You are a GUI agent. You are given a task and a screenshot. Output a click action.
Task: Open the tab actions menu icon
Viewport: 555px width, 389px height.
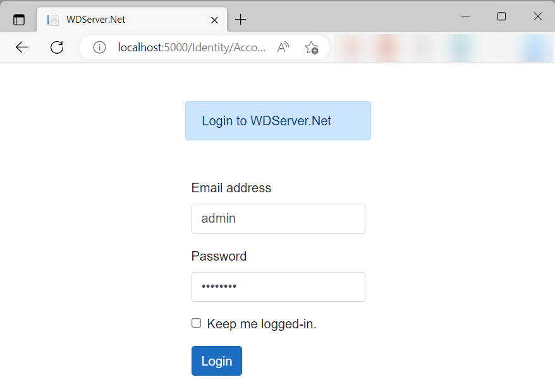(19, 20)
